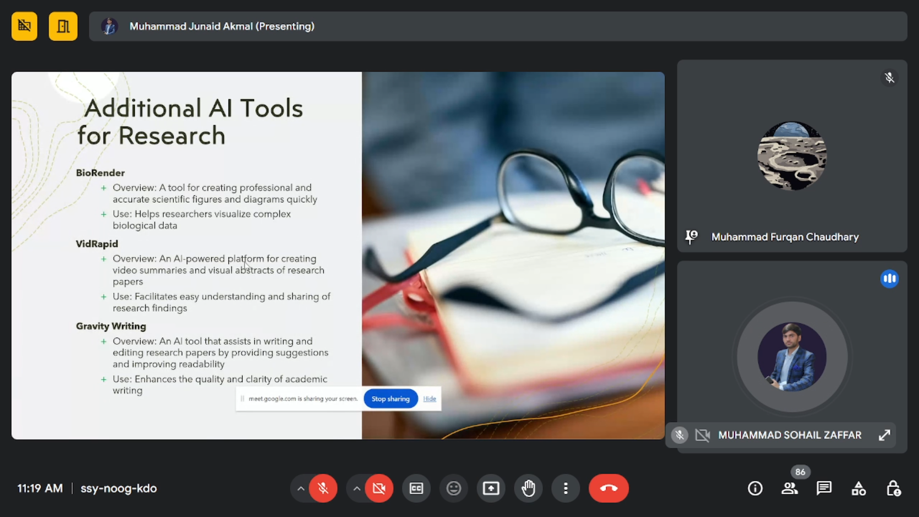Click the Stop sharing button
This screenshot has width=919, height=517.
(x=391, y=399)
